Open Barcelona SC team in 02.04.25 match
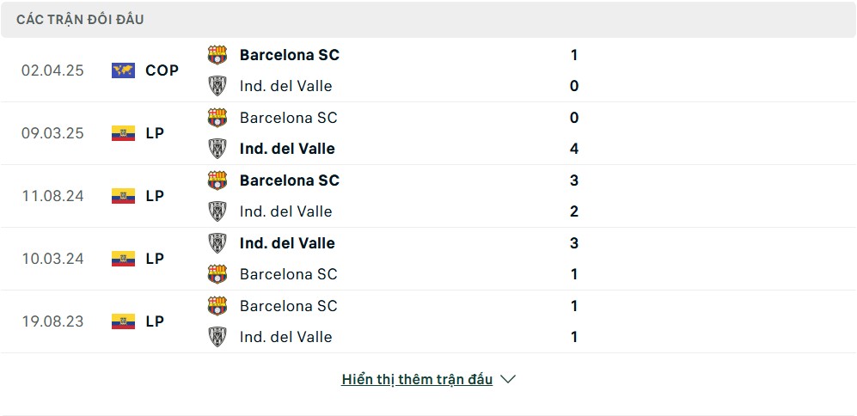This screenshot has width=857, height=416. coord(289,55)
